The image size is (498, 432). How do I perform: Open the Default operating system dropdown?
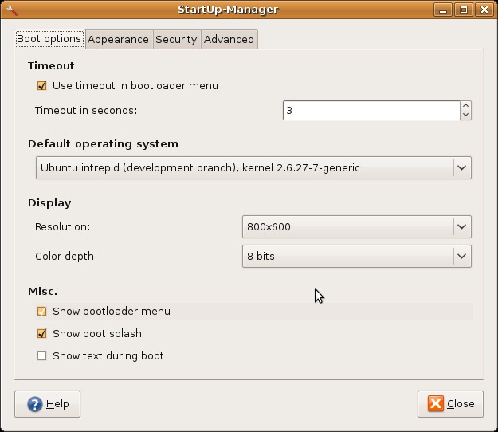coord(253,167)
